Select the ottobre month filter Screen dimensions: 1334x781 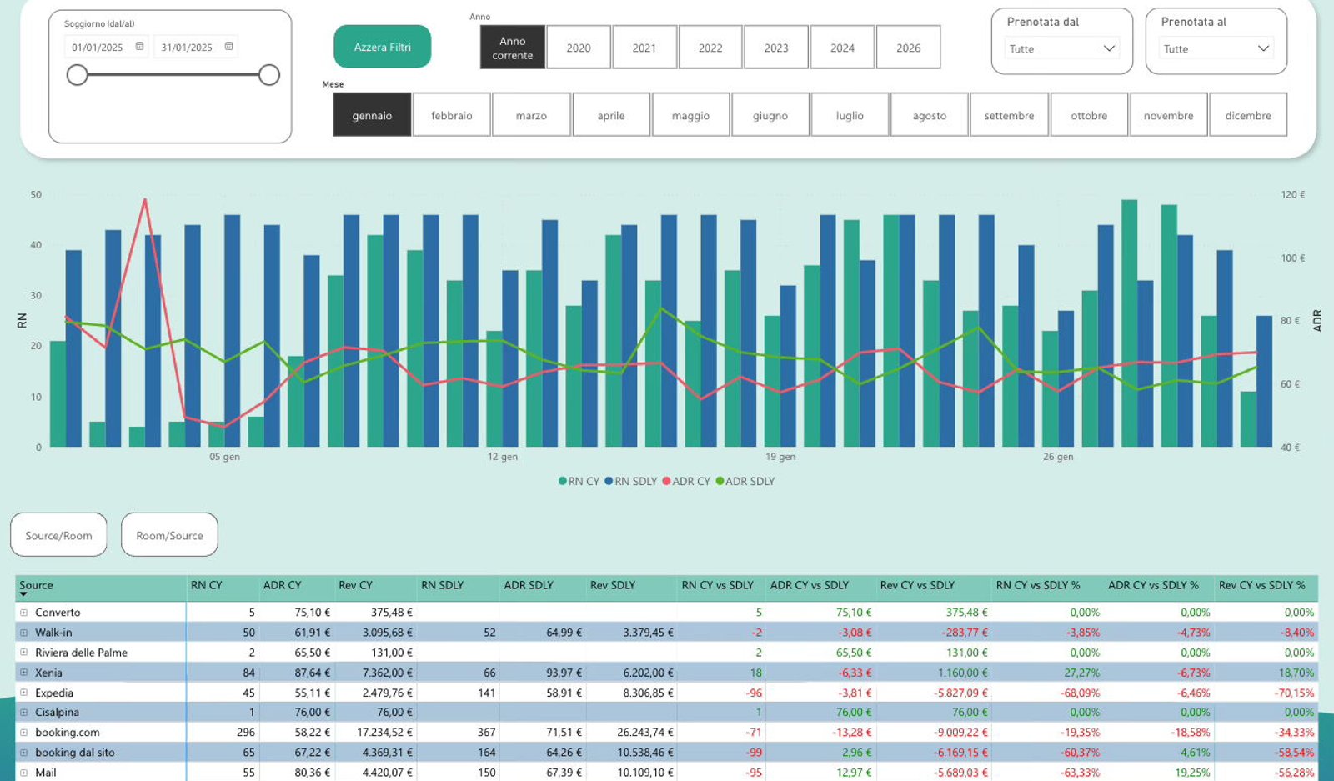[1089, 115]
